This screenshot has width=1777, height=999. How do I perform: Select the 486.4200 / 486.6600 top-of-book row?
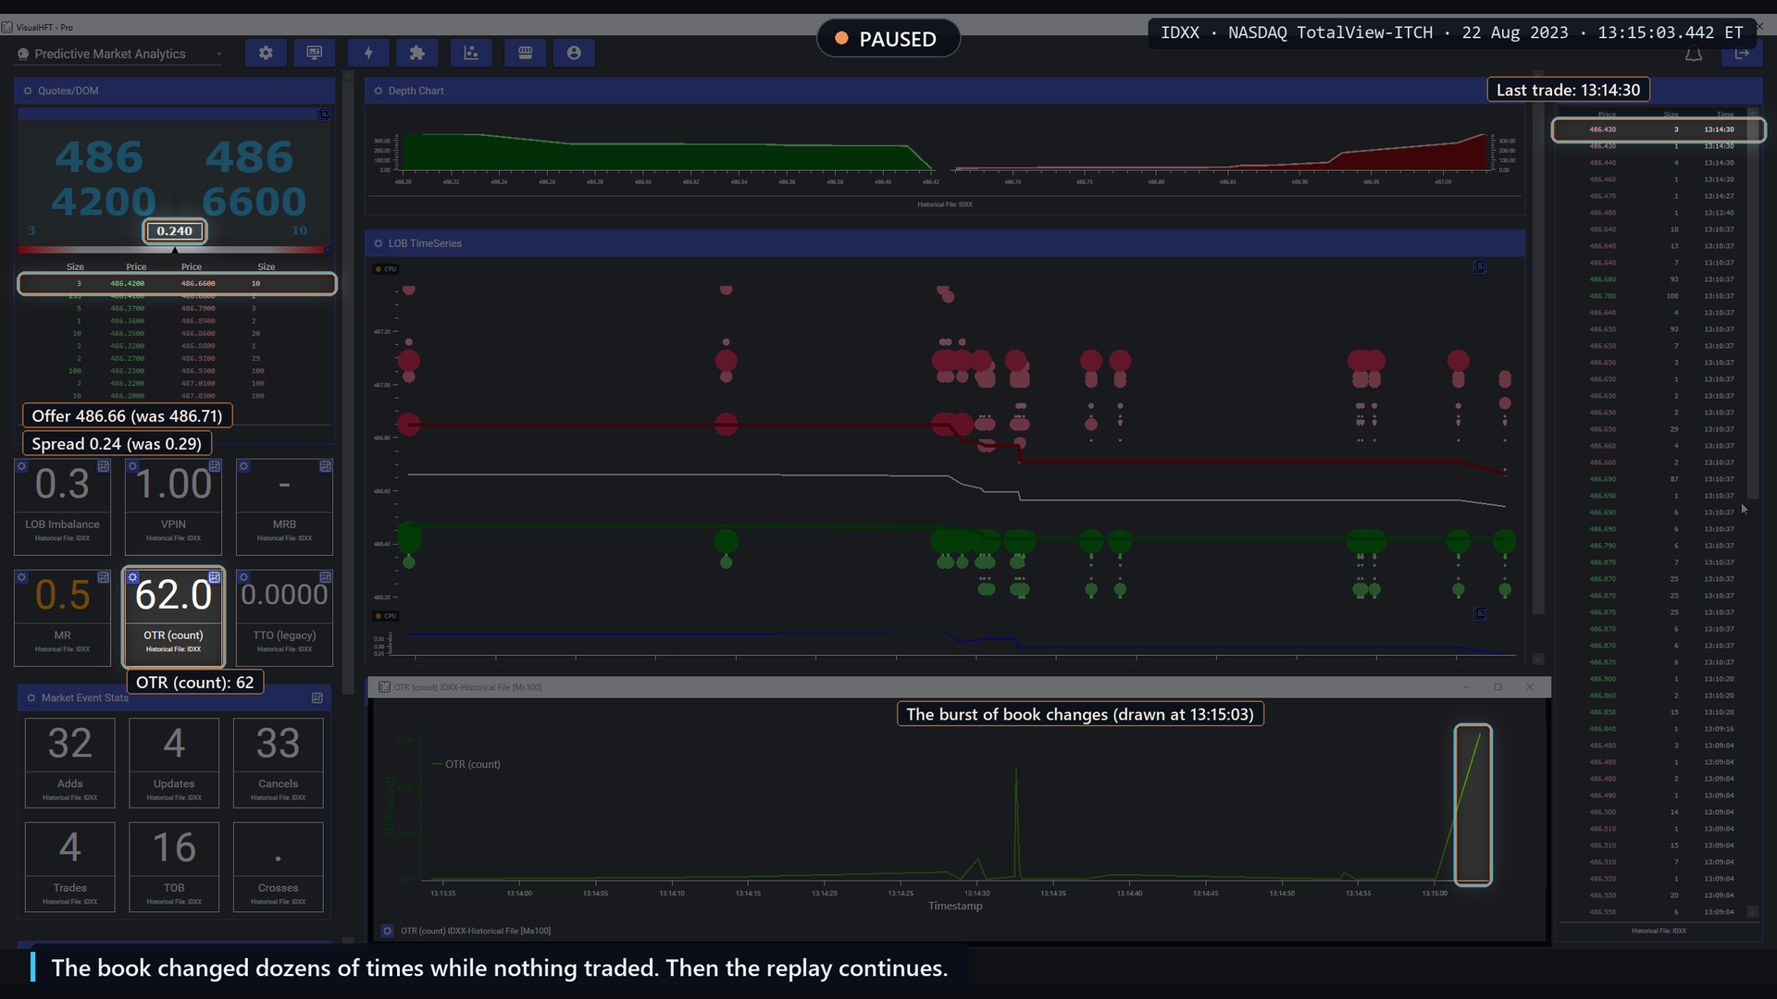177,283
